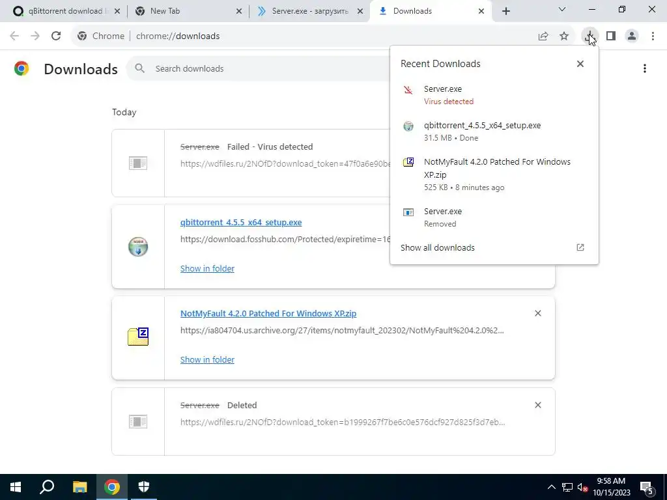This screenshot has height=500, width=667.
Task: Remove NotMyFault zip from the list
Action: pyautogui.click(x=537, y=313)
